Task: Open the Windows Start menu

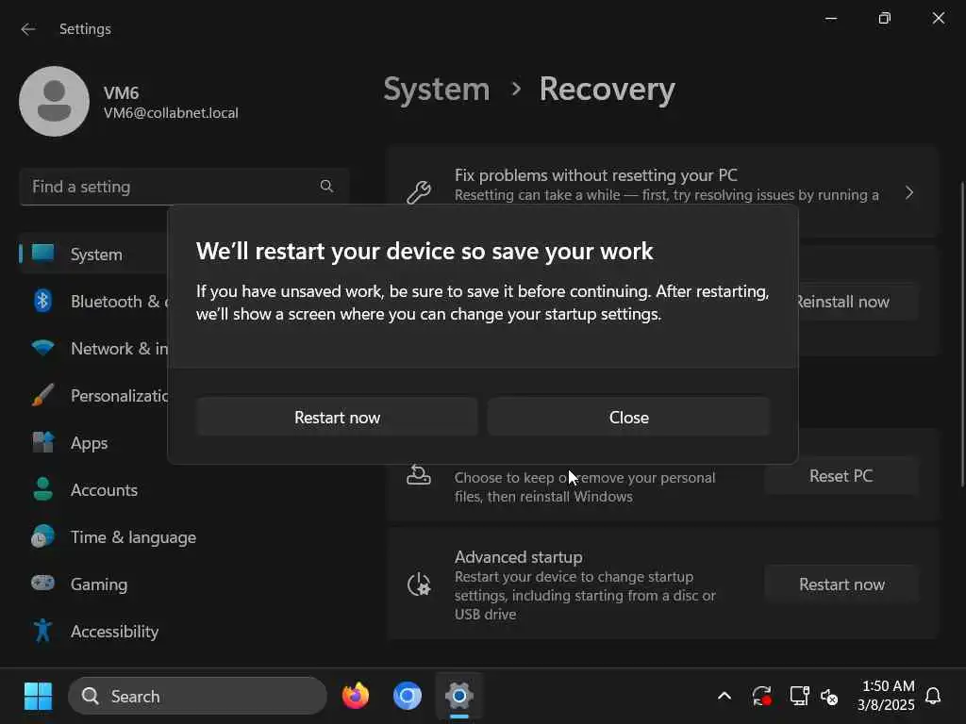Action: tap(38, 697)
